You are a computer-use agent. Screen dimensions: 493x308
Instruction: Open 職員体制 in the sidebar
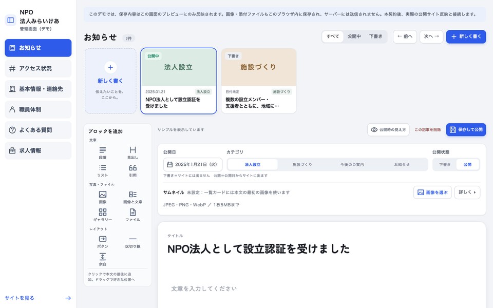point(38,109)
